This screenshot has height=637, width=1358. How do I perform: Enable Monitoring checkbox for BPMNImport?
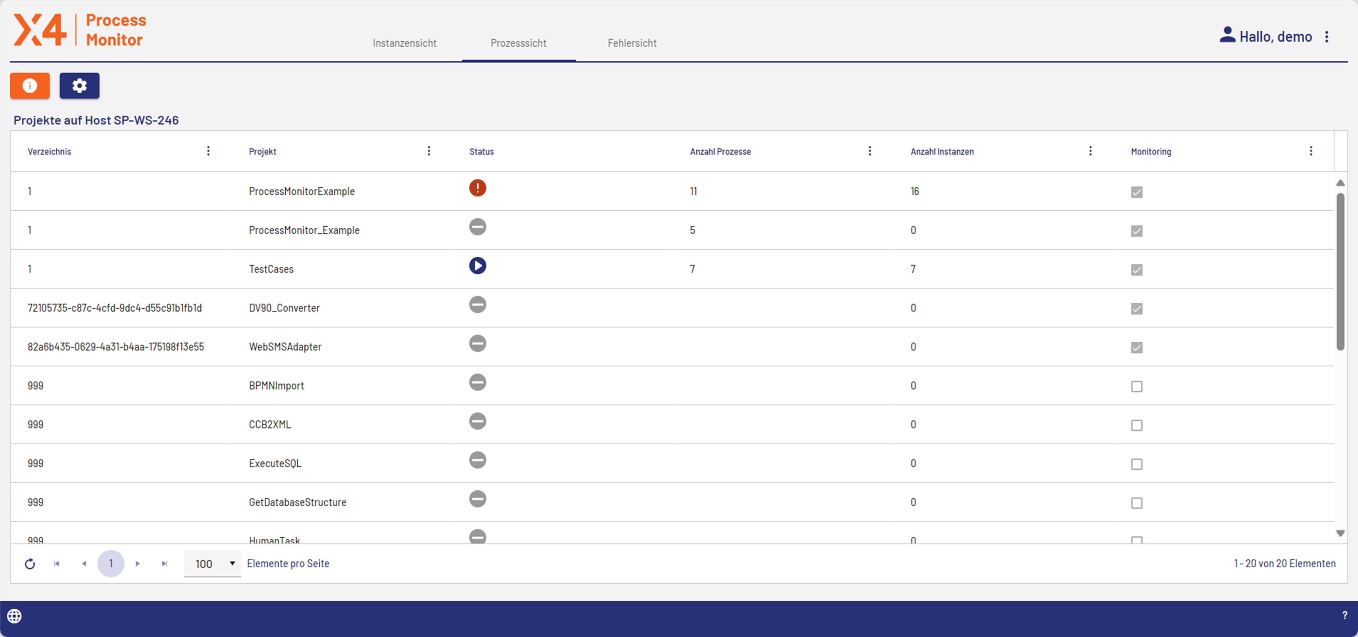[1136, 386]
